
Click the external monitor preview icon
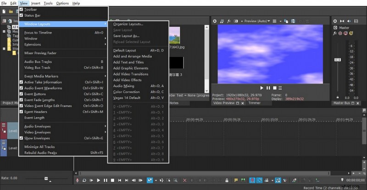pyautogui.click(x=222, y=21)
